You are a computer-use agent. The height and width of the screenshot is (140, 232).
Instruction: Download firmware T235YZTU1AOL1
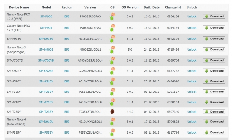pos(214,112)
